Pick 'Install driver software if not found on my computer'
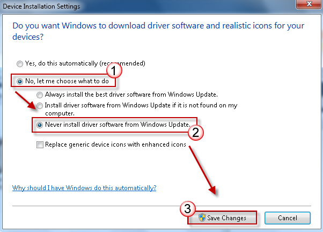323x232 pixels. 40,106
